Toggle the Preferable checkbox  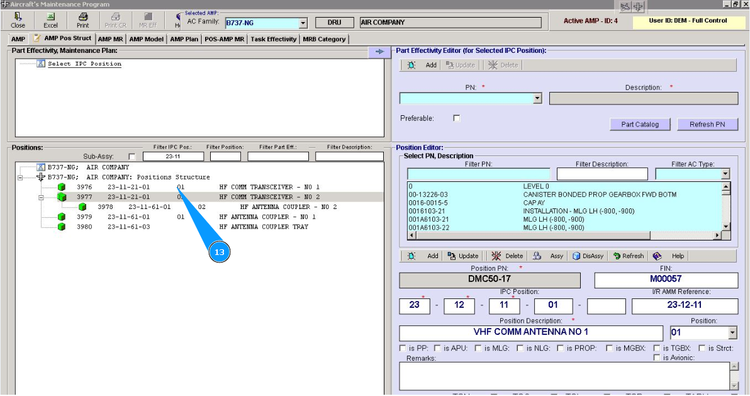(457, 118)
